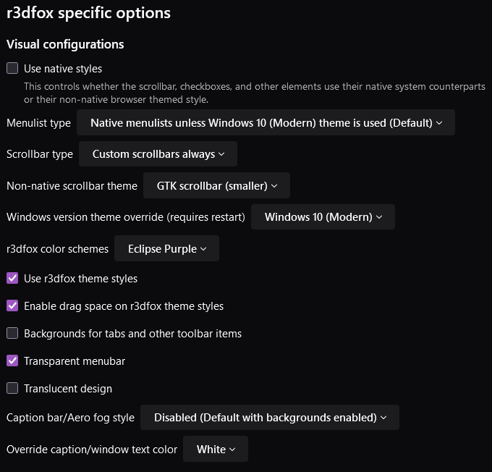Click the Transparent menubar label

click(75, 361)
